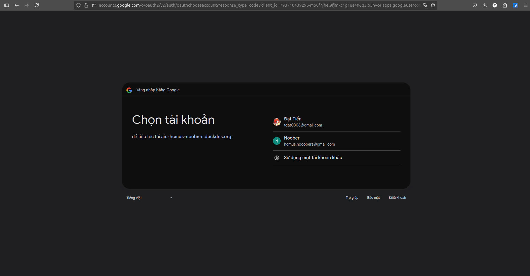The width and height of the screenshot is (530, 276).
Task: Click the tdat0306@gmail.com email text
Action: (303, 125)
